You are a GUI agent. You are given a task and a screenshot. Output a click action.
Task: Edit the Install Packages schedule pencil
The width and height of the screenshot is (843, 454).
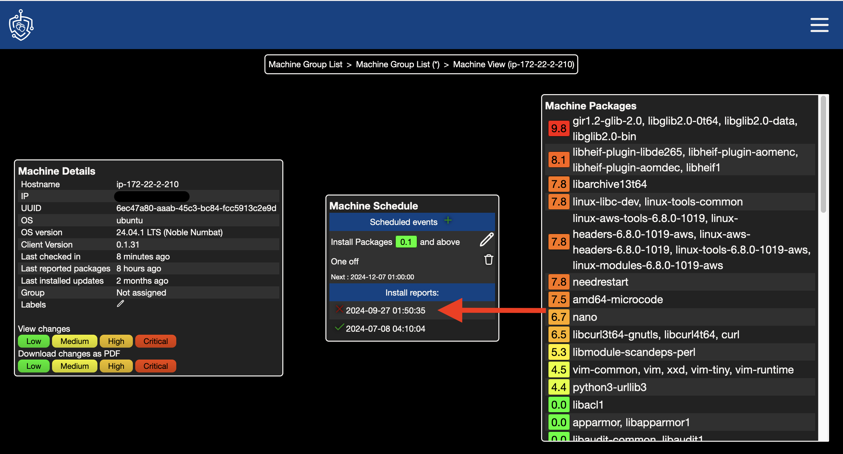click(487, 240)
